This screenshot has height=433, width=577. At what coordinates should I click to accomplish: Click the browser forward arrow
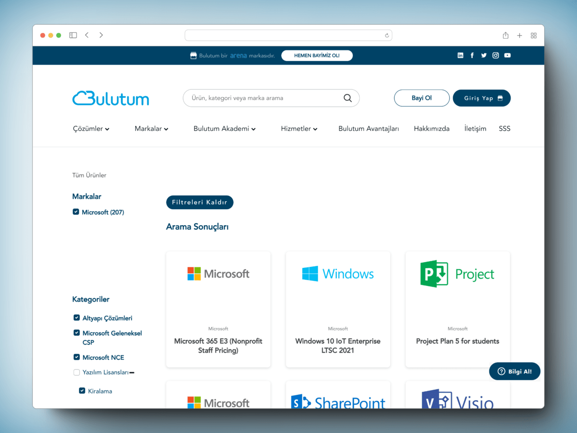(101, 35)
